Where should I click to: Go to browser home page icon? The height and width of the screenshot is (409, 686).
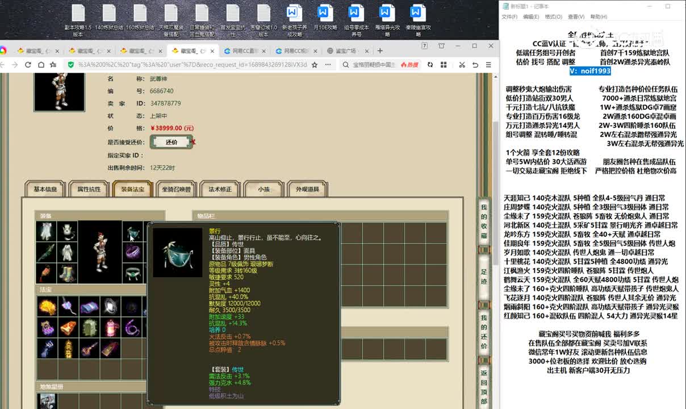[x=41, y=65]
